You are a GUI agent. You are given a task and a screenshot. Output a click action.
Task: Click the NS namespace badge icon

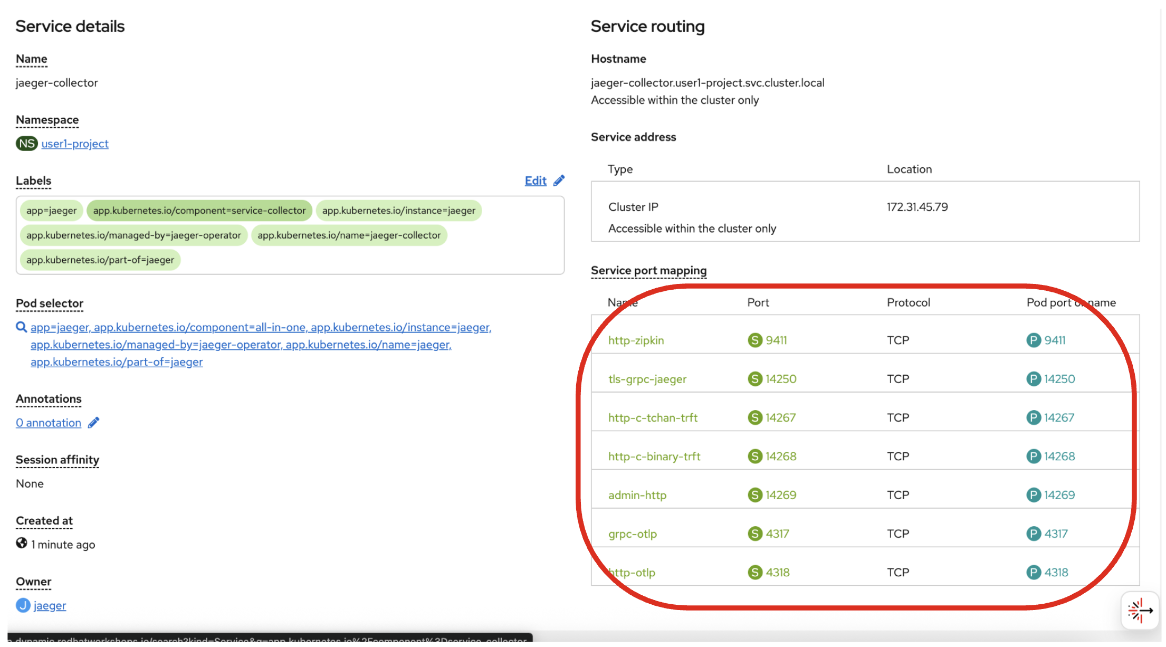pyautogui.click(x=26, y=144)
